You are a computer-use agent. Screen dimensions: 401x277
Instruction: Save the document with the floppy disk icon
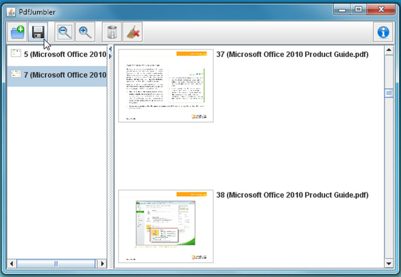point(38,32)
